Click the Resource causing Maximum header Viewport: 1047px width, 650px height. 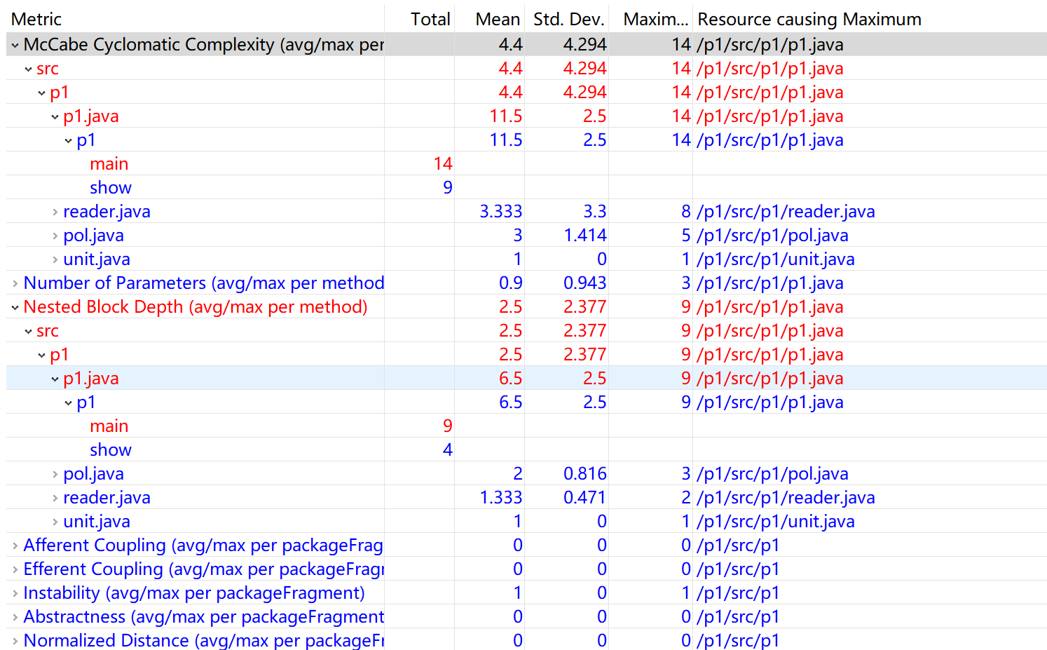click(809, 19)
